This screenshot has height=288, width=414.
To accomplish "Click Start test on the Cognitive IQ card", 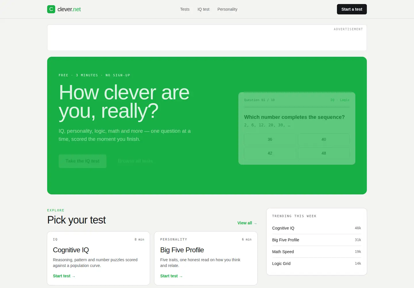I will tap(64, 276).
